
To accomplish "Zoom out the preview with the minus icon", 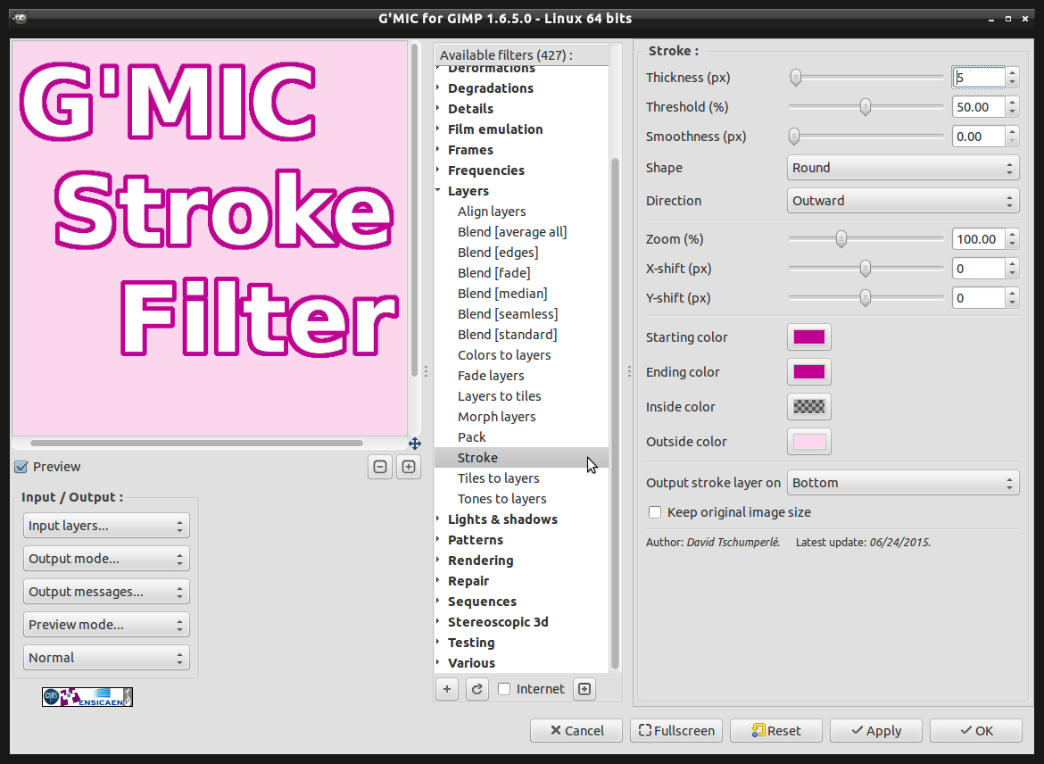I will 379,467.
